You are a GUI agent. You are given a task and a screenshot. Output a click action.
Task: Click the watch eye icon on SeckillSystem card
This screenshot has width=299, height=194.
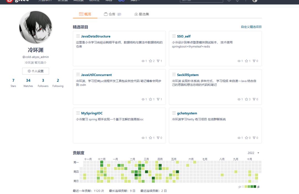239,99
